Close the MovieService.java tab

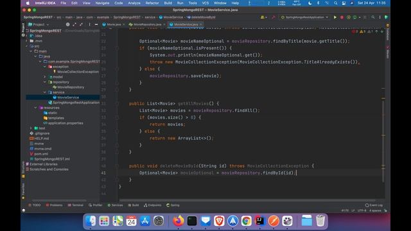[201, 24]
